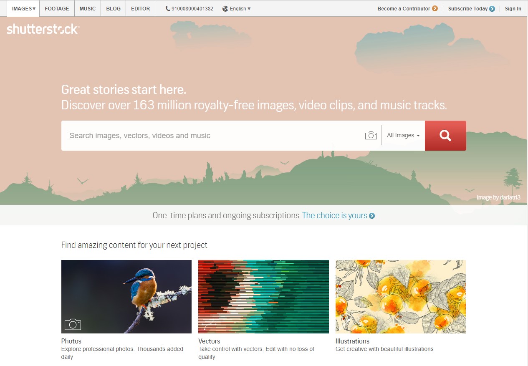Image resolution: width=528 pixels, height=366 pixels.
Task: Select the phone icon in the top bar
Action: point(167,8)
